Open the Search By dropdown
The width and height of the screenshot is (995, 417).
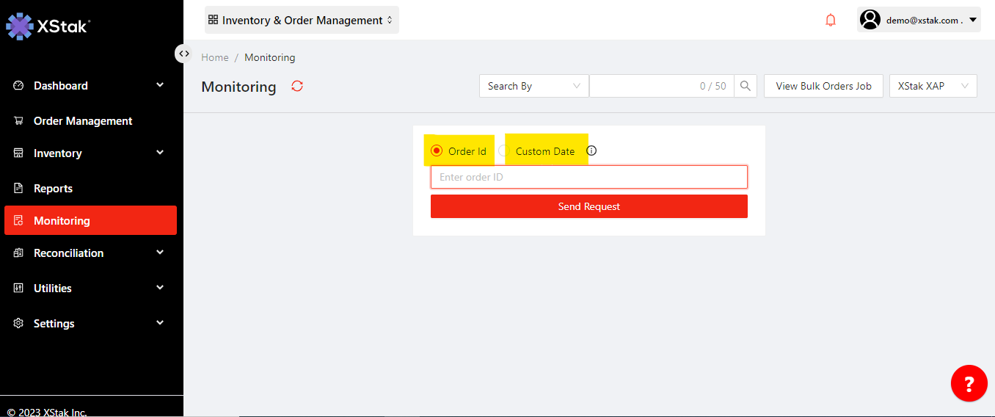(533, 86)
